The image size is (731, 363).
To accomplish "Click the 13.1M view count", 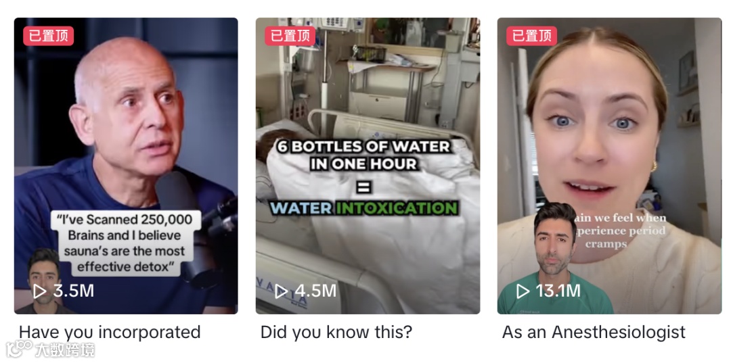I will pos(558,291).
